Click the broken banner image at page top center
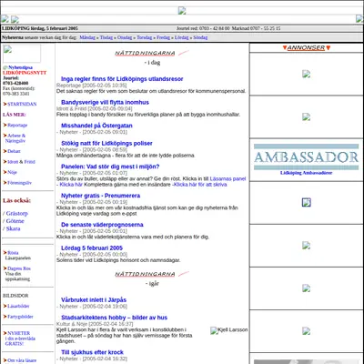This screenshot has width=364, height=364. (182, 11)
